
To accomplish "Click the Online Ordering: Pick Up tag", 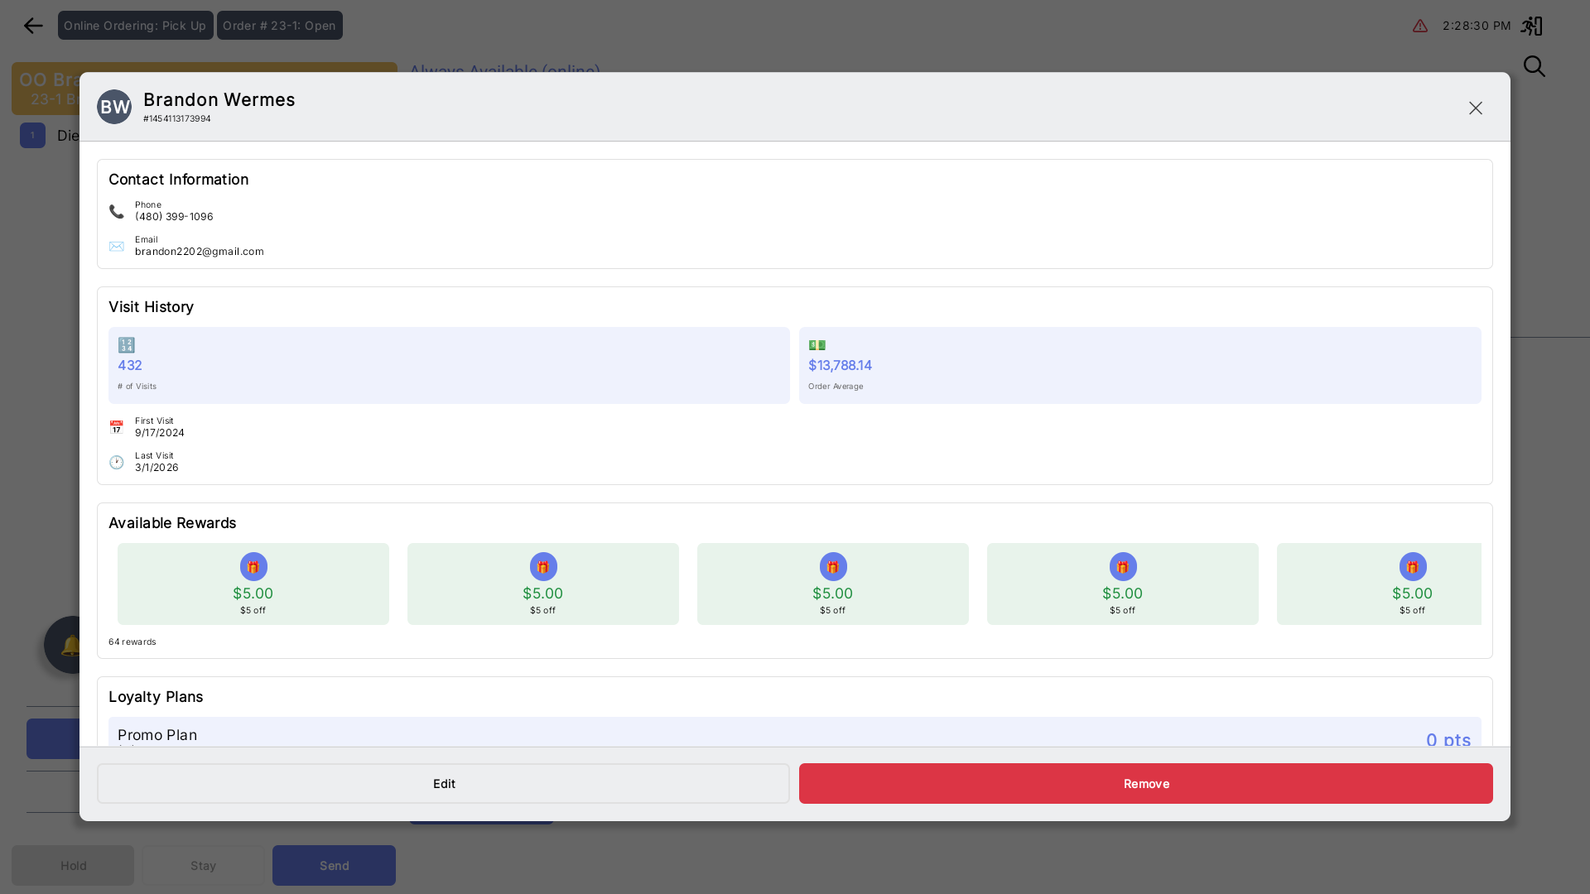I will pos(135,26).
